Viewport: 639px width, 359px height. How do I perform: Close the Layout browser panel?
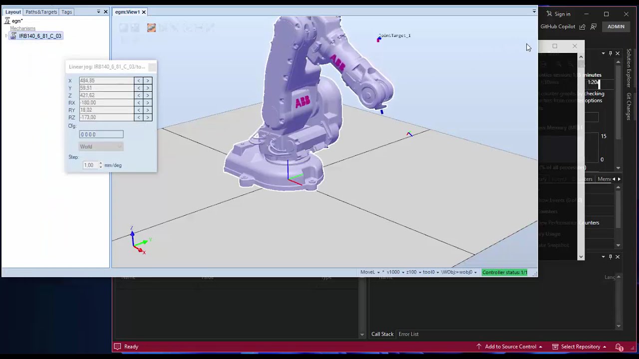[x=105, y=12]
